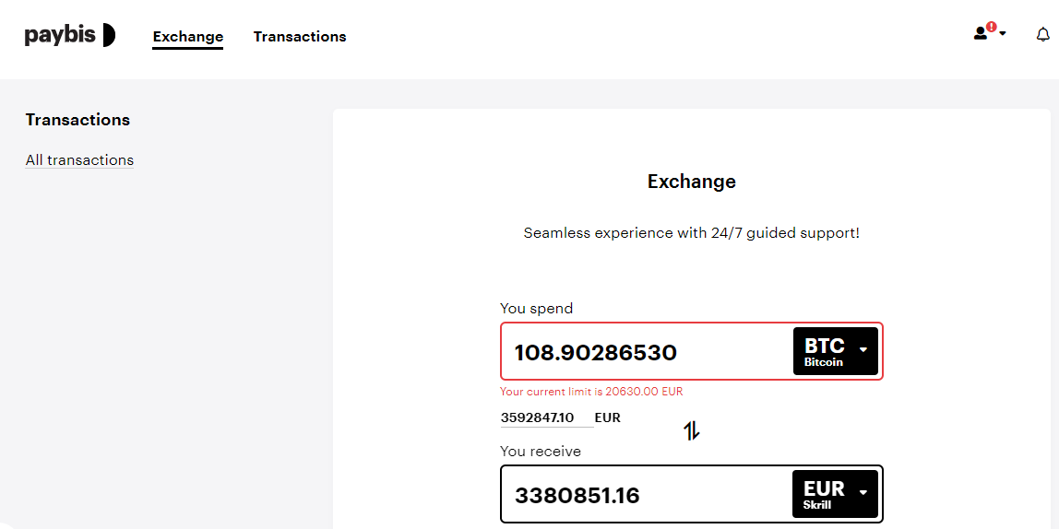Open the BTC Bitcoin currency selector
Image resolution: width=1059 pixels, height=529 pixels.
click(x=836, y=351)
